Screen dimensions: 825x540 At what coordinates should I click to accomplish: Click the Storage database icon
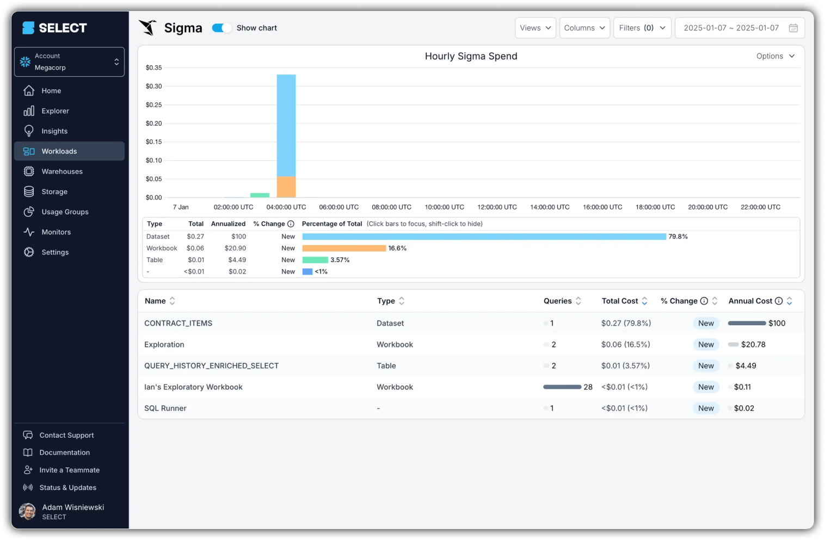[x=29, y=191]
